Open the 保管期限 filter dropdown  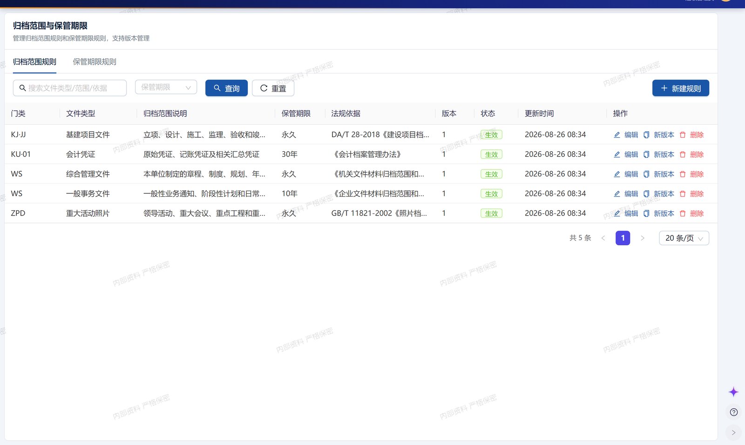(166, 88)
